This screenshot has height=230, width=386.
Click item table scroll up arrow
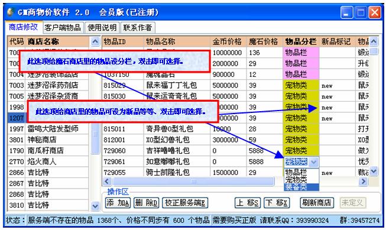[374, 41]
